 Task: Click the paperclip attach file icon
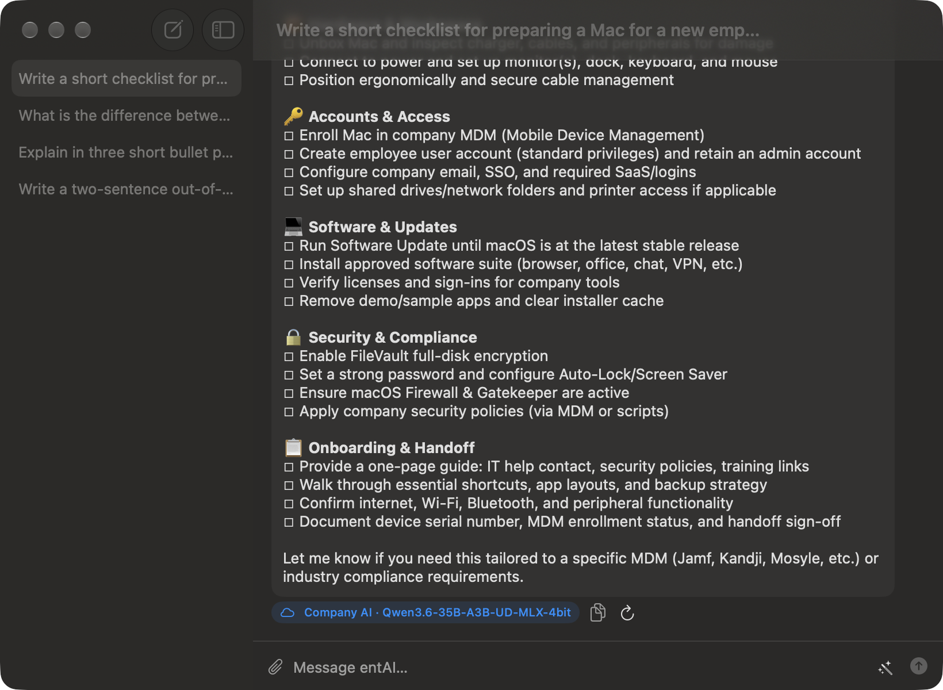click(x=275, y=667)
